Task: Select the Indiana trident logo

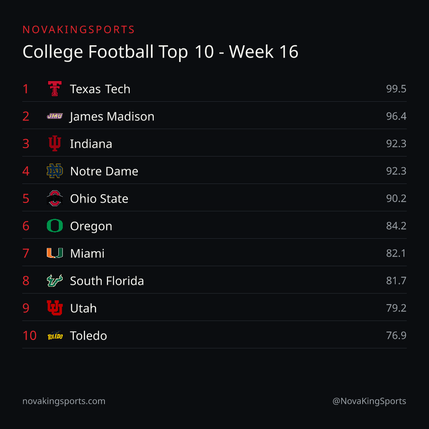Action: [55, 143]
